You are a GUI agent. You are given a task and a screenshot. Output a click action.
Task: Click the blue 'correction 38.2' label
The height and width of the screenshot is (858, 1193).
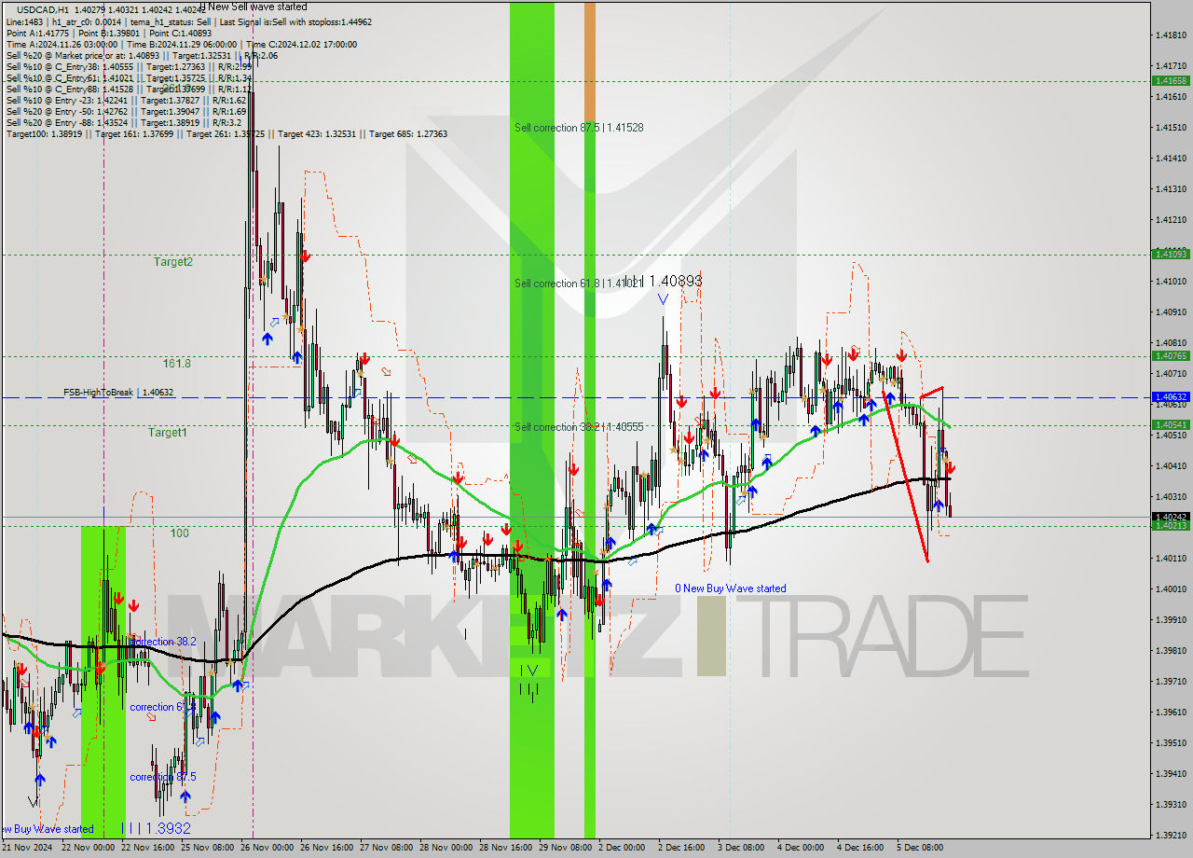[163, 642]
